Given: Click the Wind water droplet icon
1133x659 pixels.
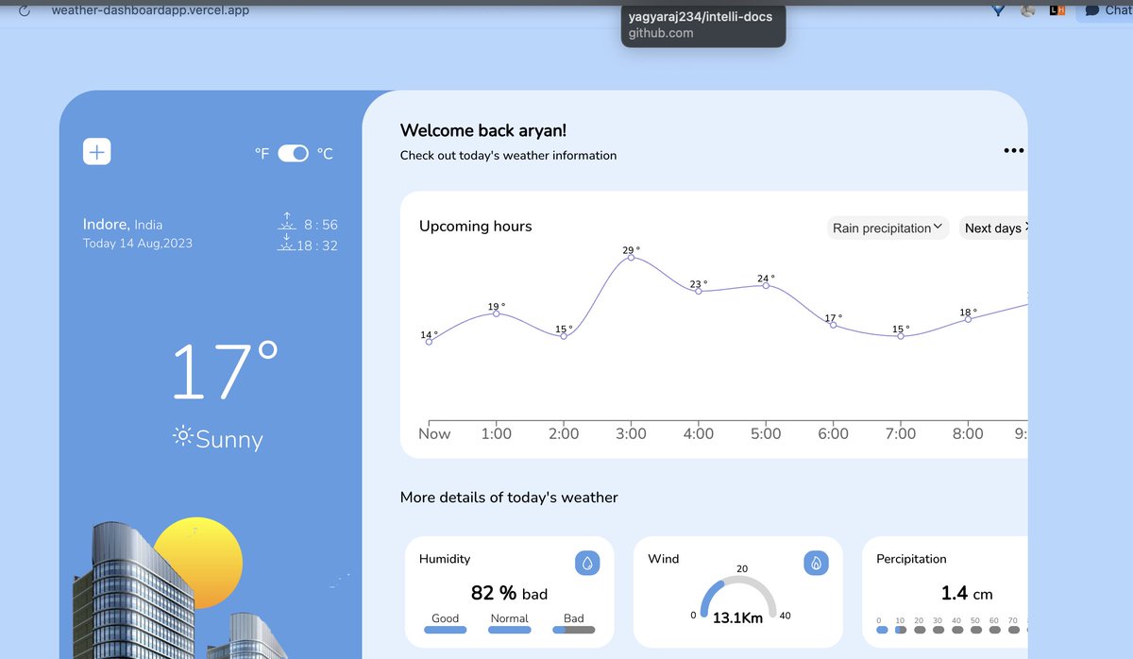Looking at the screenshot, I should coord(816,562).
